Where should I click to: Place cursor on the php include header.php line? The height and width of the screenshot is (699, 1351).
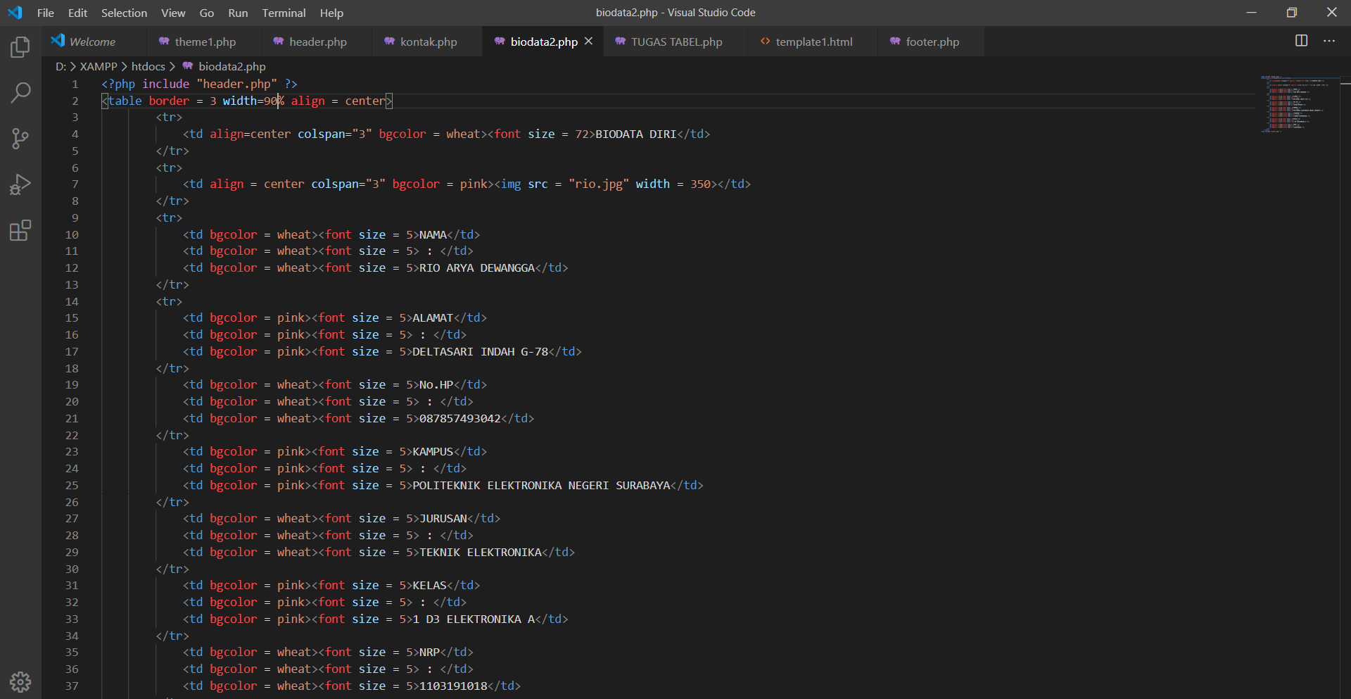[x=199, y=84]
